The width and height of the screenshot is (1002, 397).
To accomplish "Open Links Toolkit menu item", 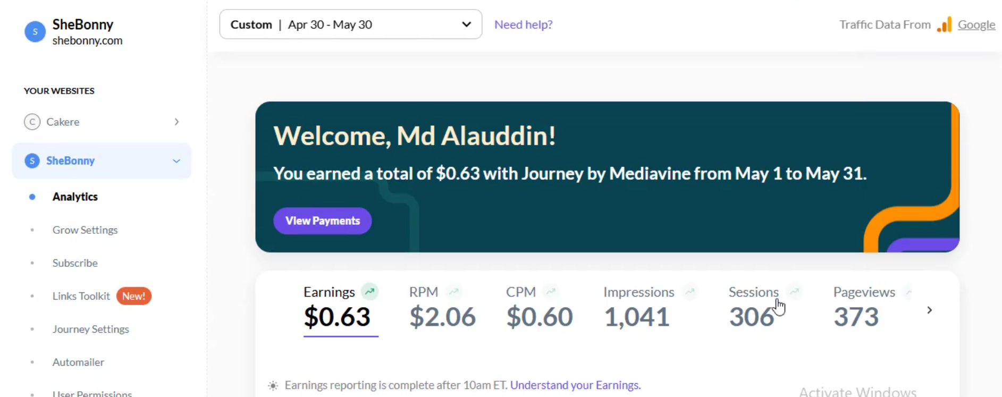I will (81, 296).
